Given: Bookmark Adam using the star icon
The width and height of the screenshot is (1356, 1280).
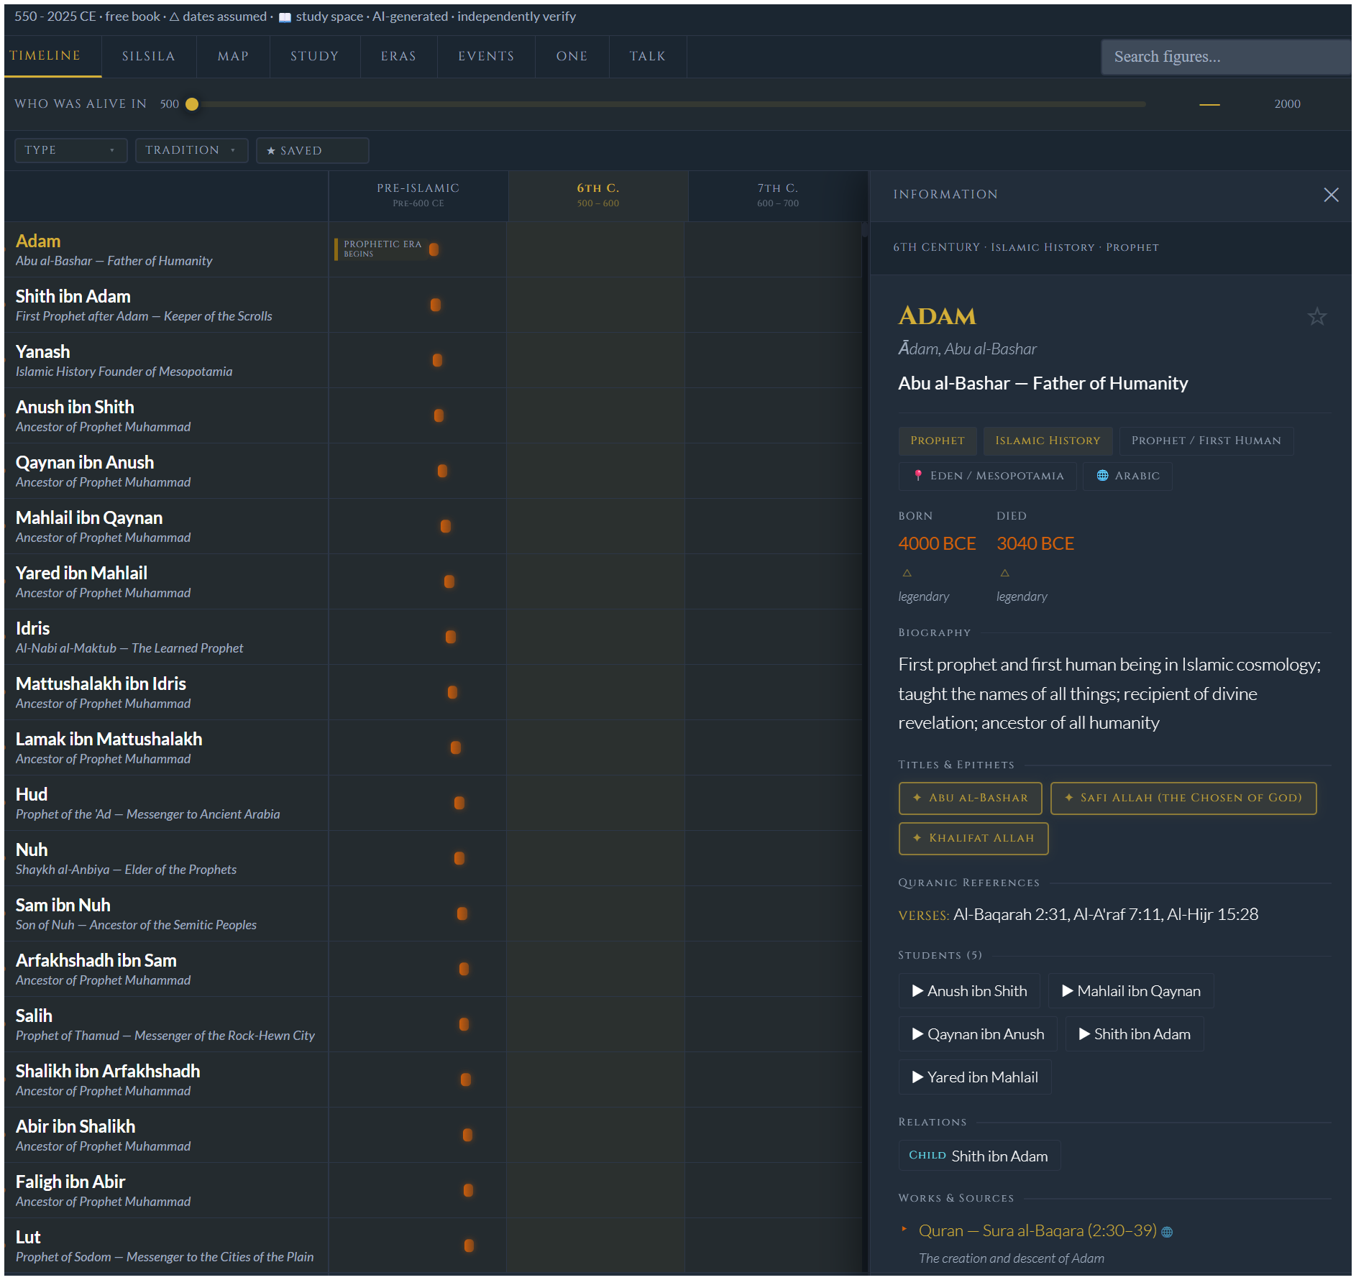Looking at the screenshot, I should click(x=1316, y=316).
